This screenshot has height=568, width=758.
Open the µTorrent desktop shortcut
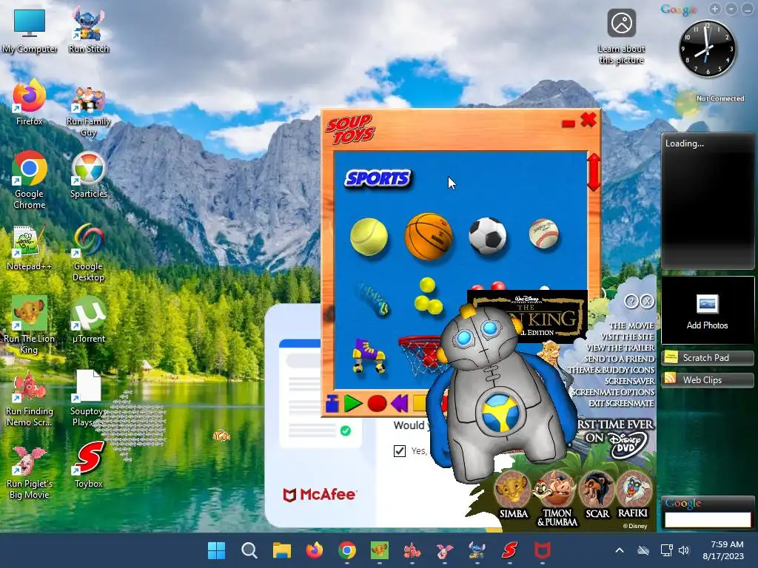click(89, 320)
